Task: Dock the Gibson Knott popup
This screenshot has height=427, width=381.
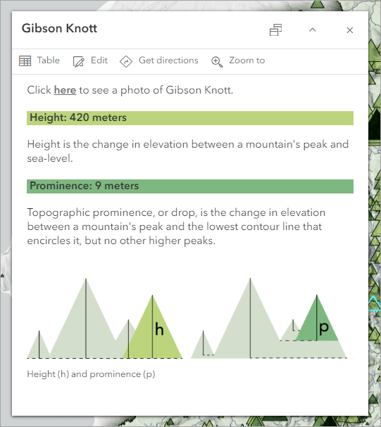Action: pyautogui.click(x=275, y=30)
